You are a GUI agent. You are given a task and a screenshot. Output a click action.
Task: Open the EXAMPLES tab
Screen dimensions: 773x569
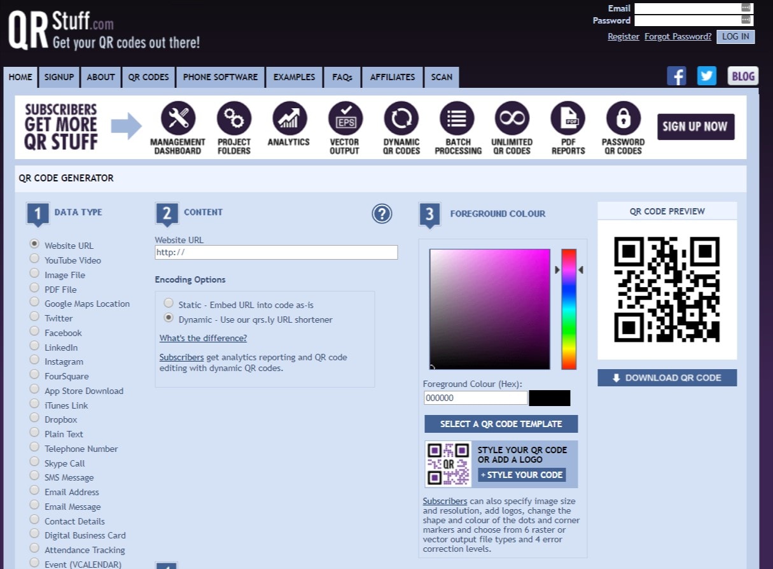294,77
